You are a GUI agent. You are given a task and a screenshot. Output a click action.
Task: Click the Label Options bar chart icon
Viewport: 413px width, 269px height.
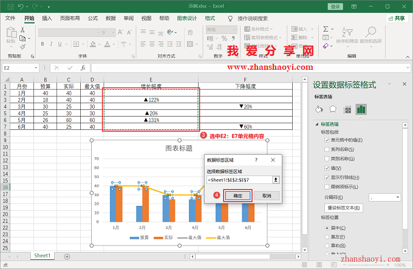[x=361, y=109]
